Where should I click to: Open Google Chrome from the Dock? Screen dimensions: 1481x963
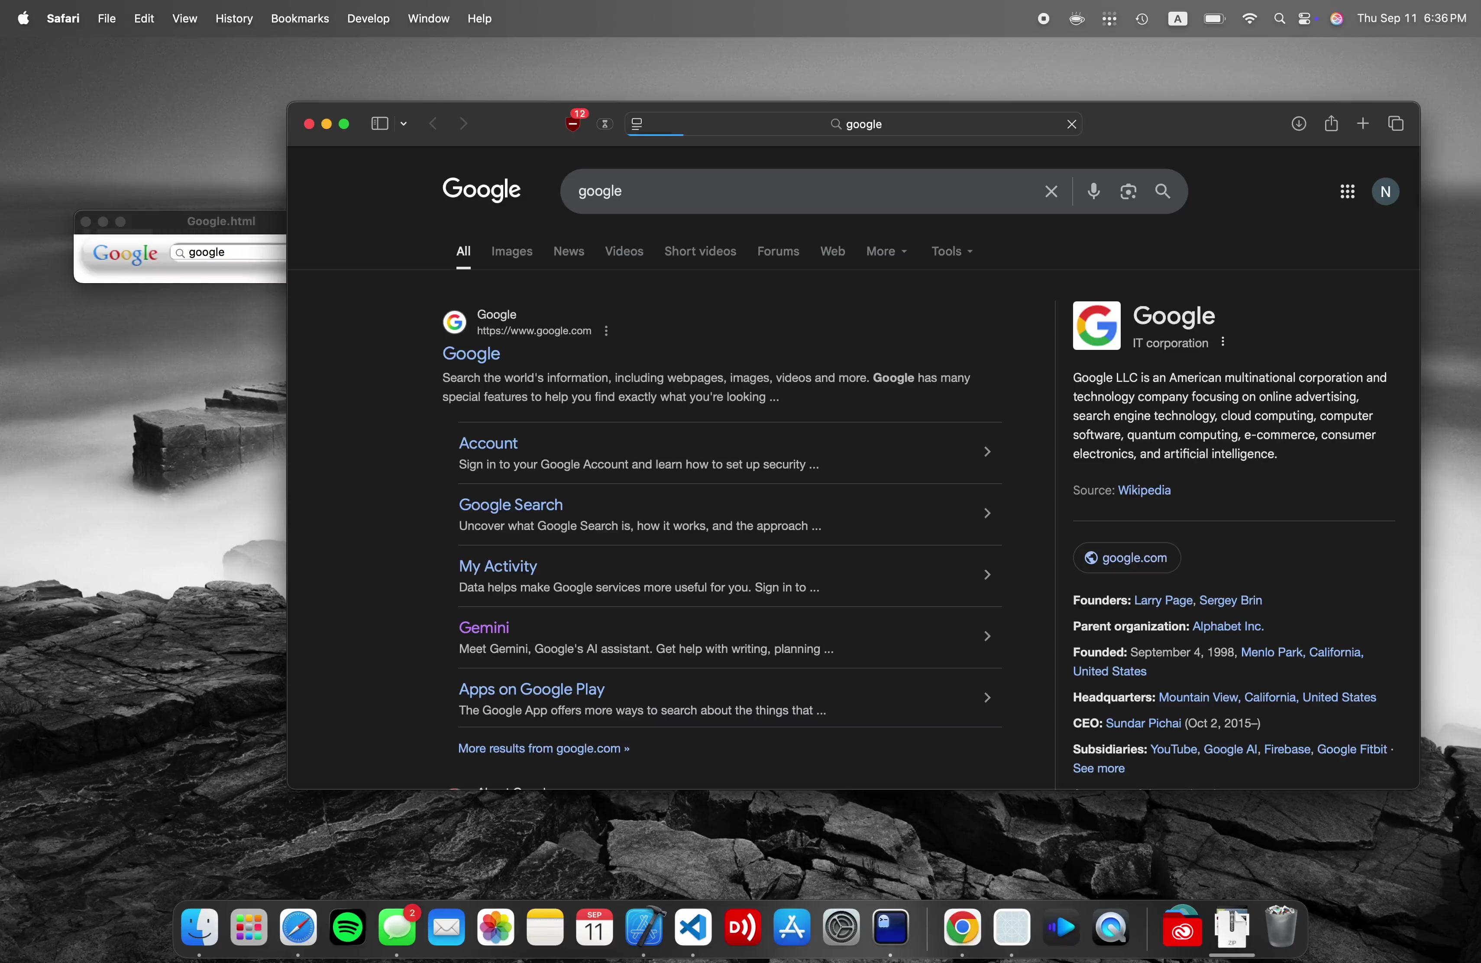[x=962, y=927]
